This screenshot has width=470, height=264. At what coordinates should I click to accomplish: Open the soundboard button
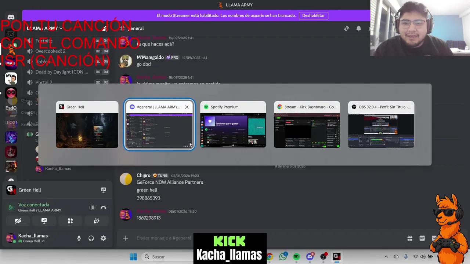97,221
